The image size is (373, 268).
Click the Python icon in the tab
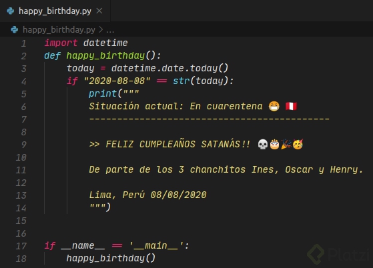click(11, 11)
